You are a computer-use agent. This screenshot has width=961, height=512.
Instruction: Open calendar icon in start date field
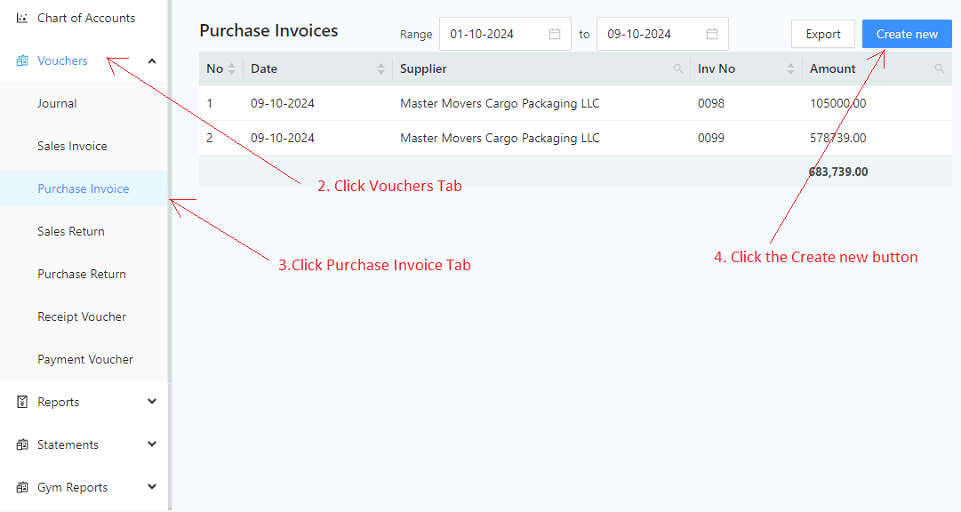[555, 34]
